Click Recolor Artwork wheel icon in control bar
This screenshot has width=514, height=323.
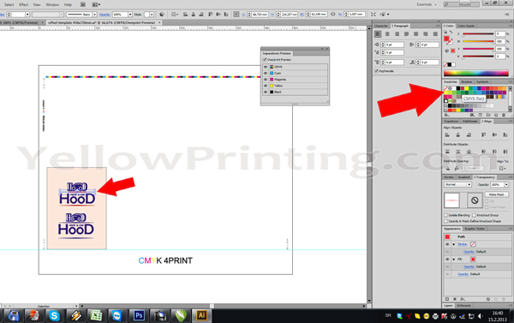[162, 15]
